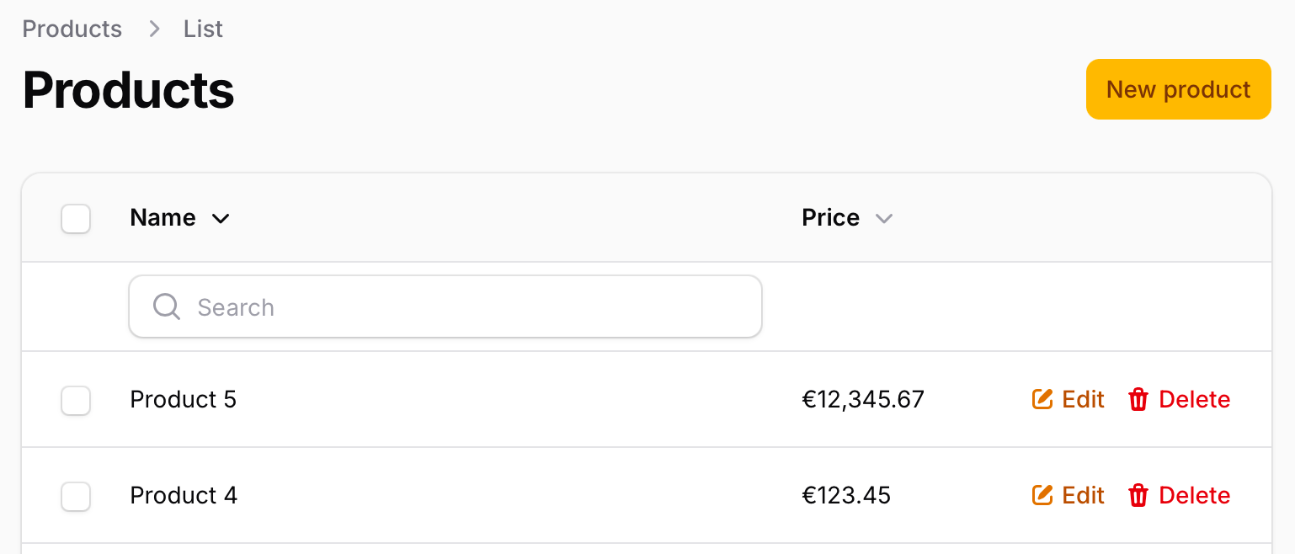Open the Product 5 row name
Image resolution: width=1295 pixels, height=554 pixels.
point(184,399)
